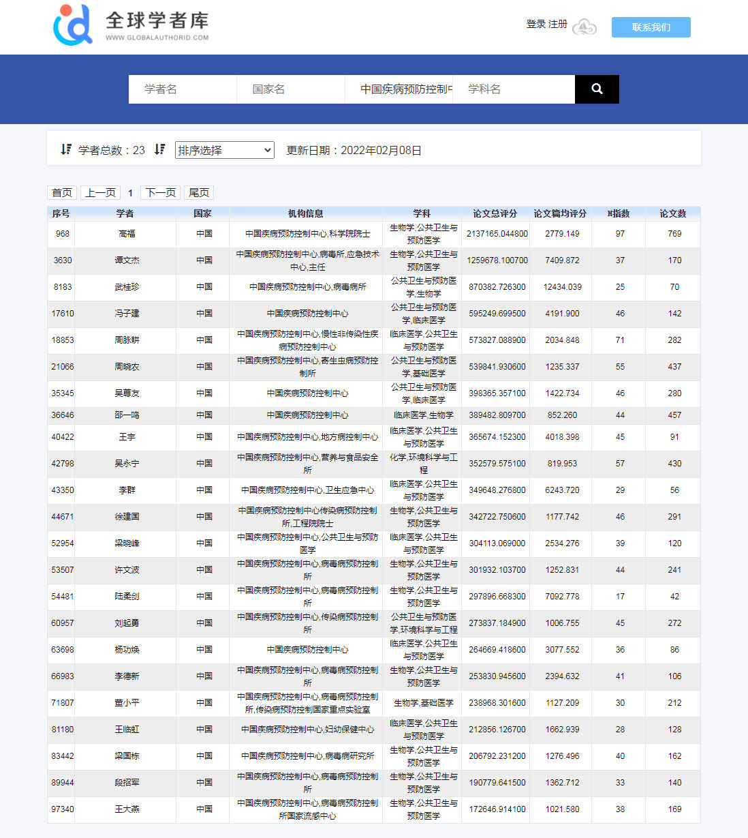
Task: Click the magnifier search button
Action: point(597,89)
